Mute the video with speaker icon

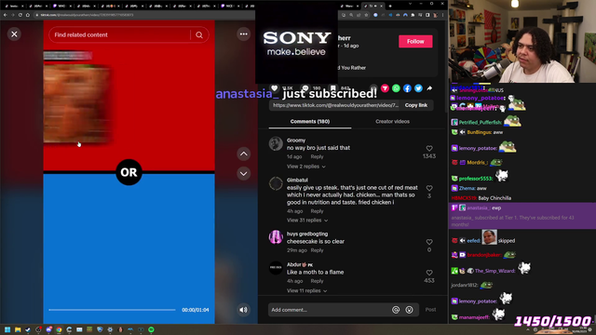click(x=244, y=310)
